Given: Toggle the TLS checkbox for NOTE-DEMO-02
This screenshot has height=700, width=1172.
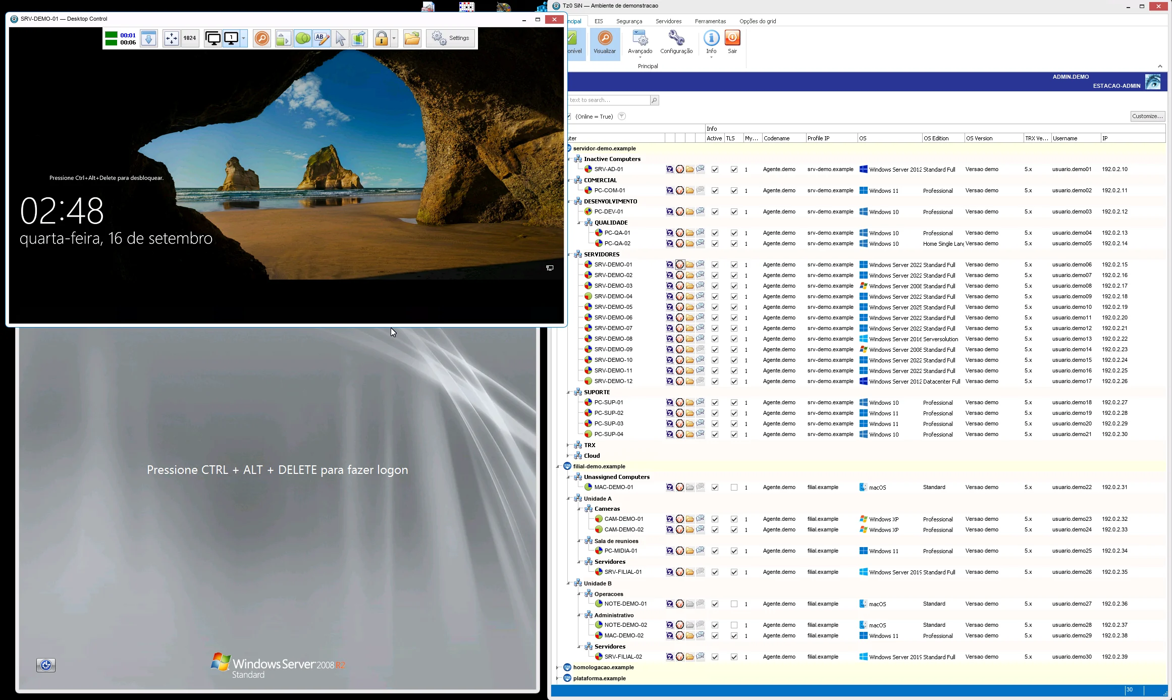Looking at the screenshot, I should tap(734, 625).
